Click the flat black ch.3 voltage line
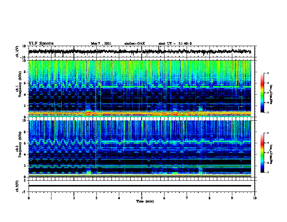Image resolution: width=287 pixels, height=222 pixels. pyautogui.click(x=140, y=186)
